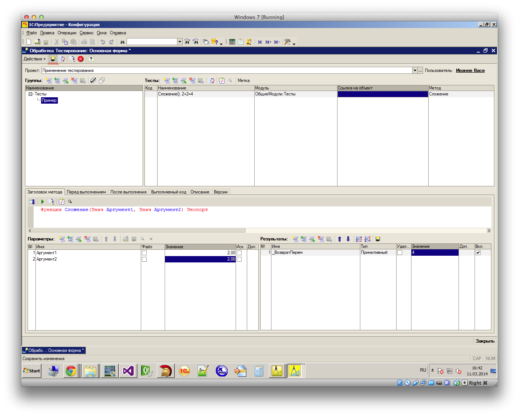The height and width of the screenshot is (416, 519).
Task: Click the checkmark-boxes icon in the Группы toolbar
Action: tap(93, 81)
